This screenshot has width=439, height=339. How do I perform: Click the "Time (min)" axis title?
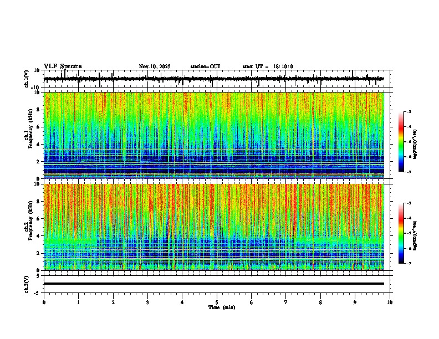point(222,307)
